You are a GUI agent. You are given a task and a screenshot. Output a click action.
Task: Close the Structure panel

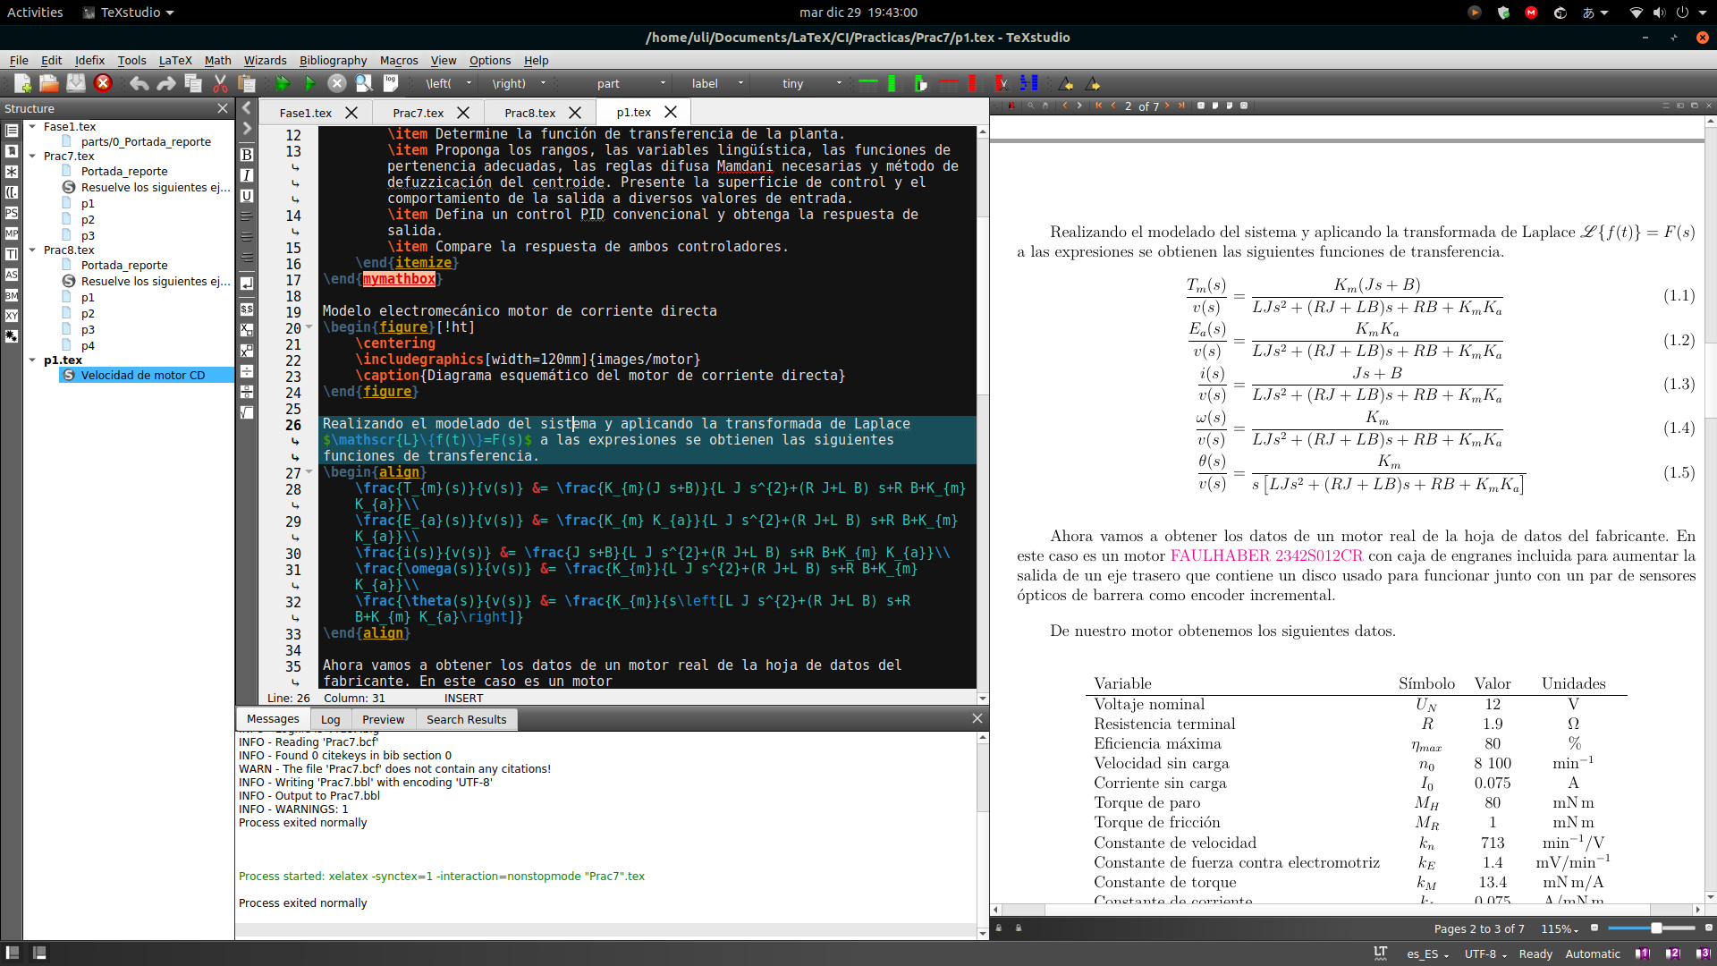click(223, 108)
